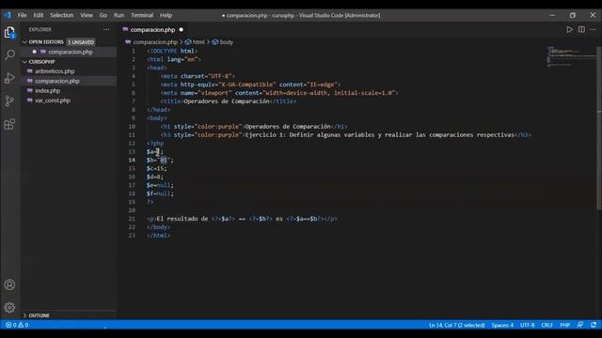Select comparacion.php under Open Editors
The height and width of the screenshot is (338, 602).
click(x=71, y=52)
